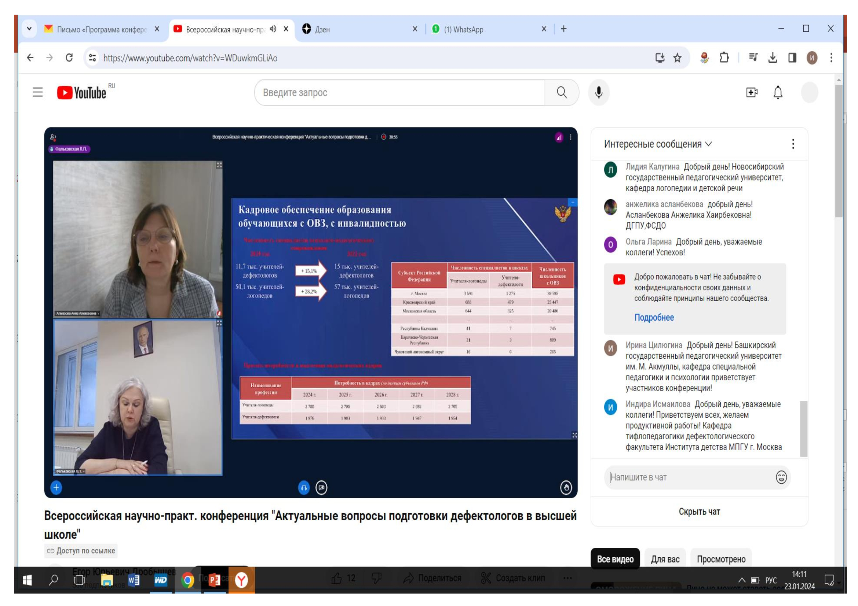Open the YouTube notifications bell
This screenshot has height=606, width=858.
778,92
